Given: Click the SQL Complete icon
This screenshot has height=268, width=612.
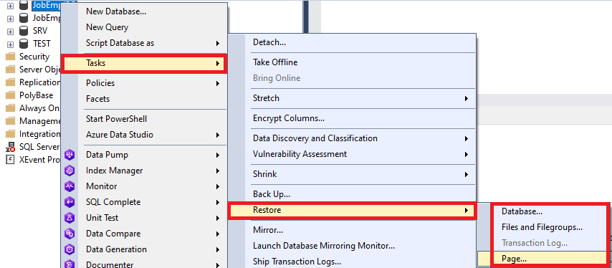Looking at the screenshot, I should click(x=70, y=202).
